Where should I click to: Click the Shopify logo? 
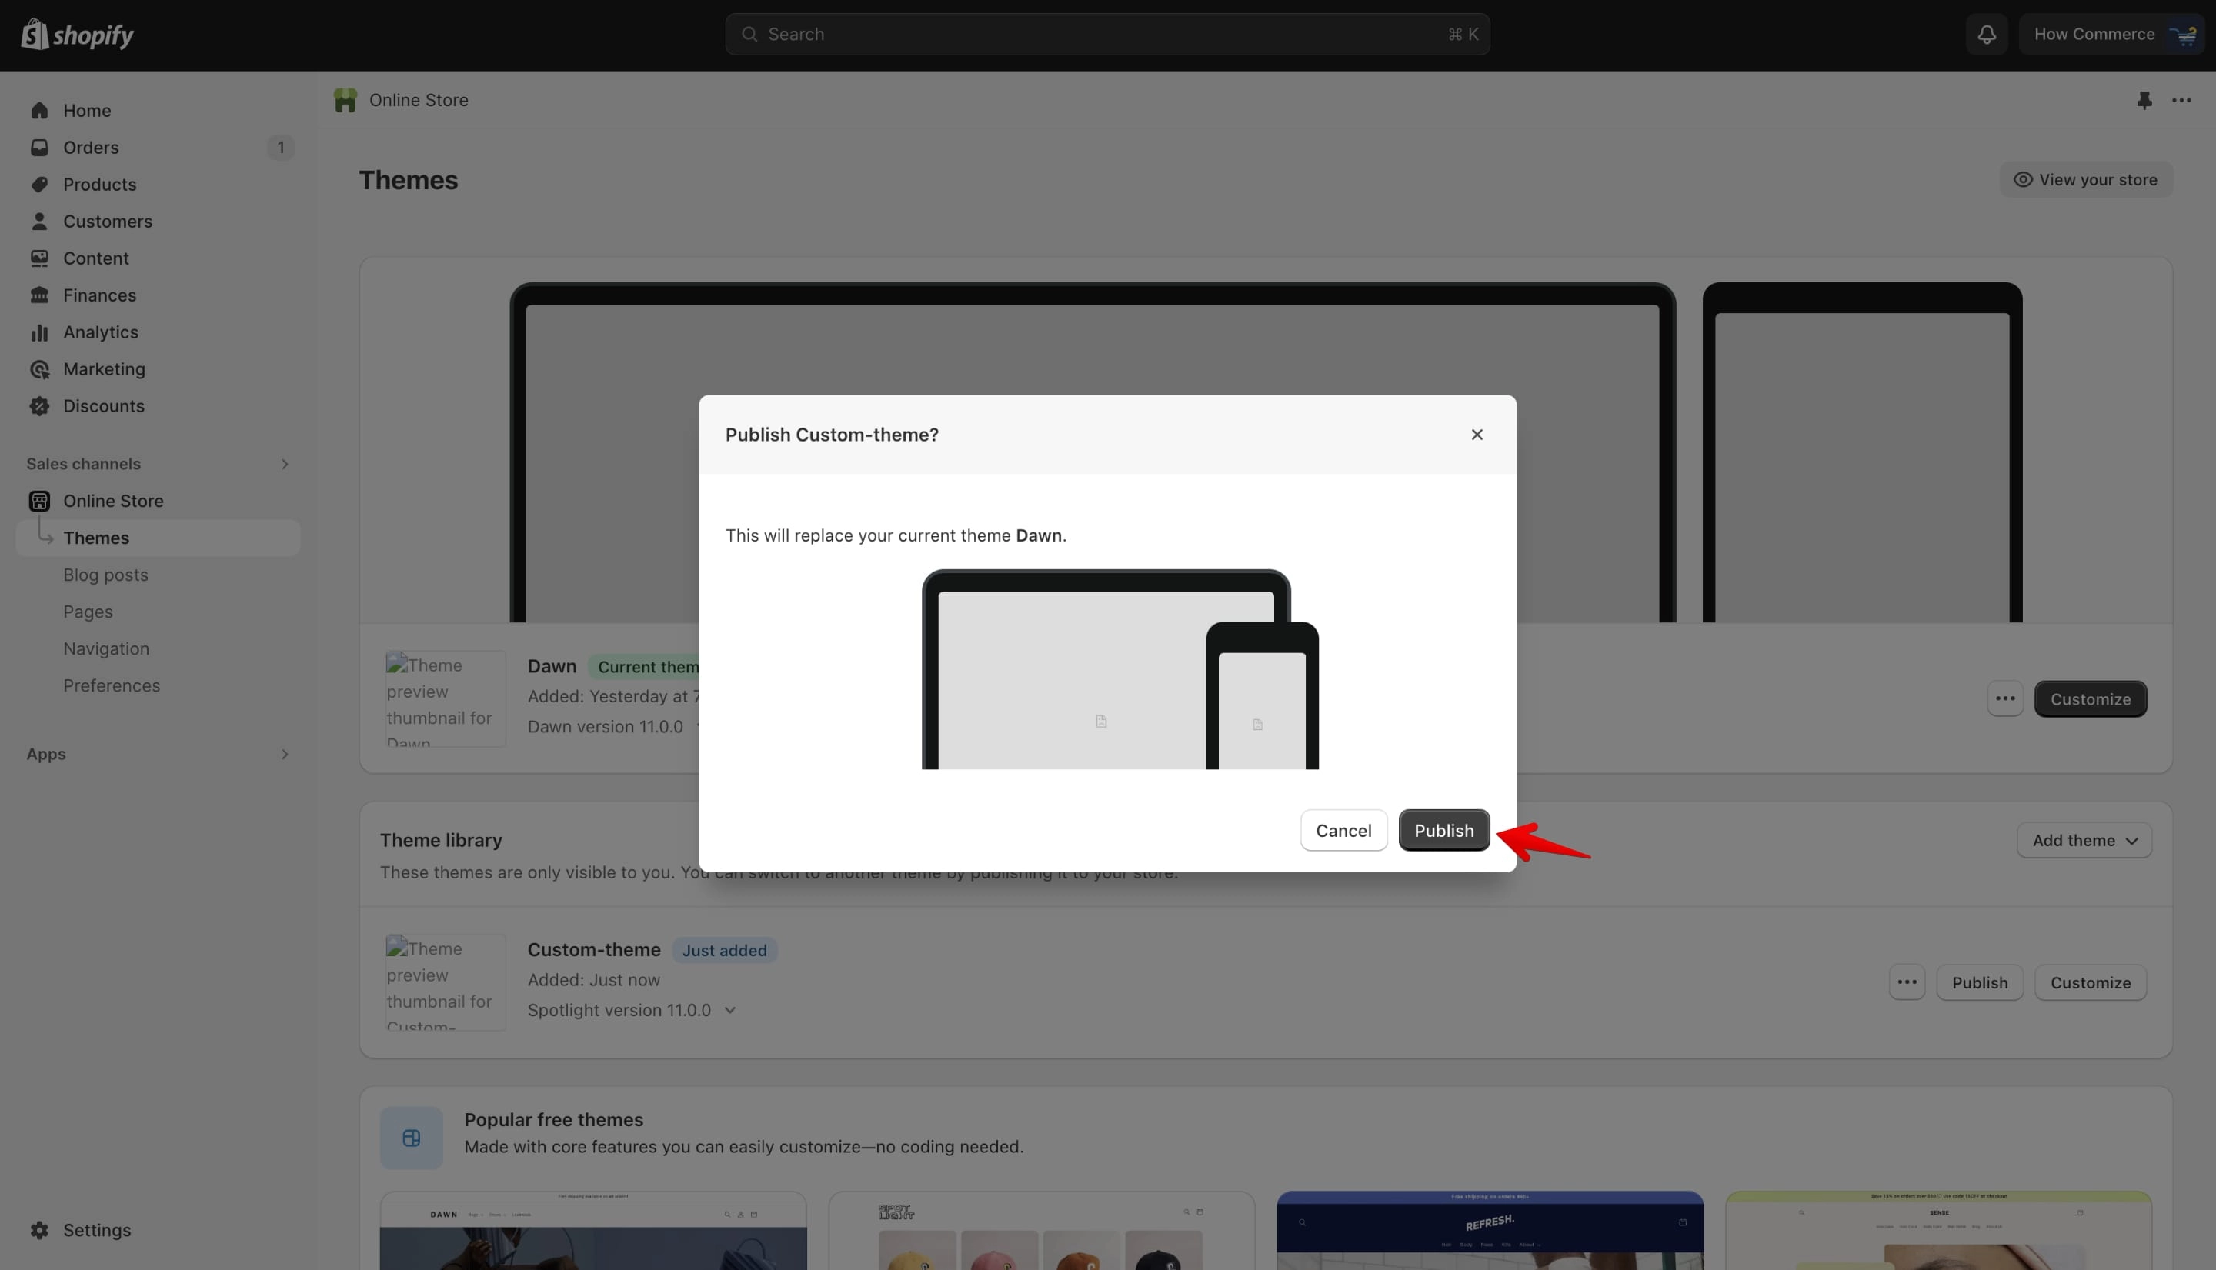[78, 35]
